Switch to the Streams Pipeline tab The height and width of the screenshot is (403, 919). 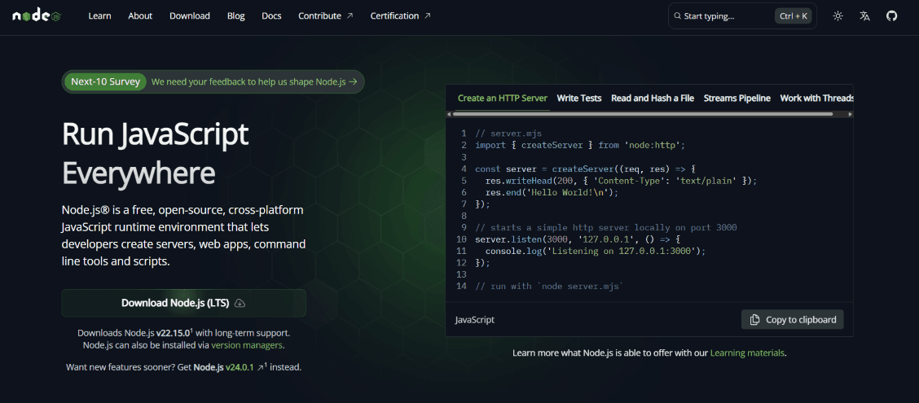(737, 98)
